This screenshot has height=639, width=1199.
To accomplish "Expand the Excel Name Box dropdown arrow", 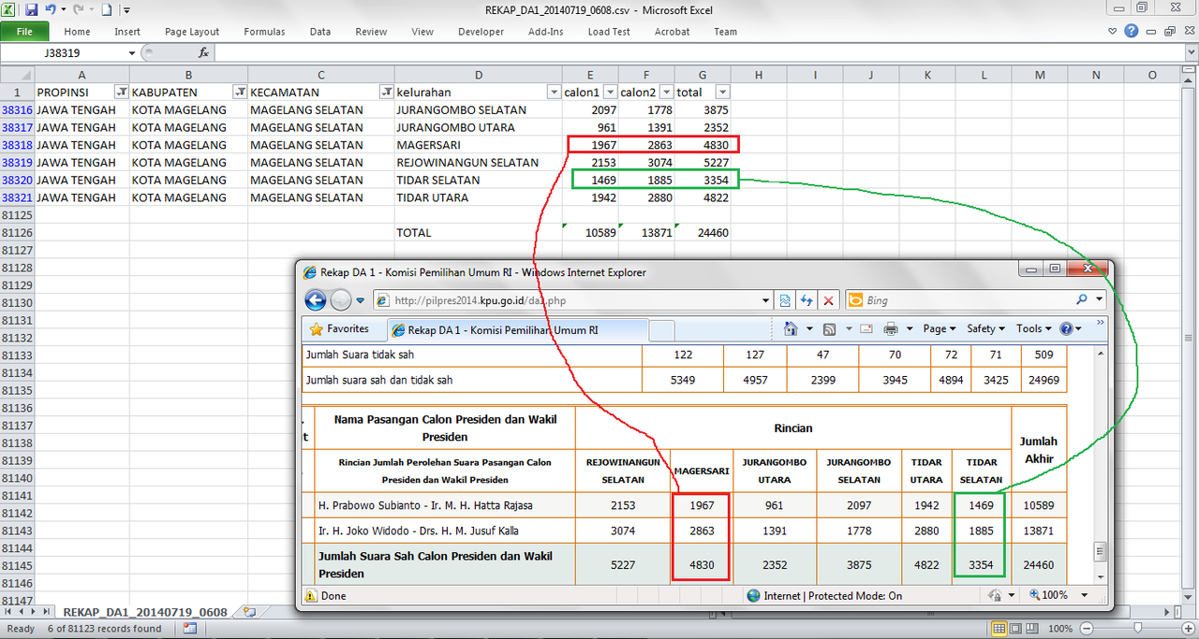I will click(132, 53).
